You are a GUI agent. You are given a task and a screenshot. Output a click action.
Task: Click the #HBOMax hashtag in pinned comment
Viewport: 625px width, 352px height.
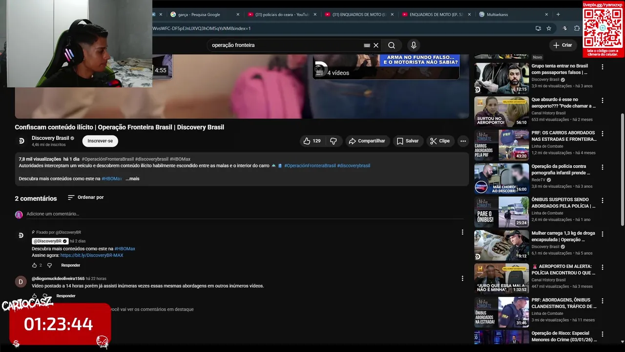(x=125, y=249)
